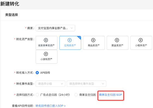This screenshot has height=108, width=153.
Task: Select the 小程序资产 asset card
Action: tap(141, 43)
